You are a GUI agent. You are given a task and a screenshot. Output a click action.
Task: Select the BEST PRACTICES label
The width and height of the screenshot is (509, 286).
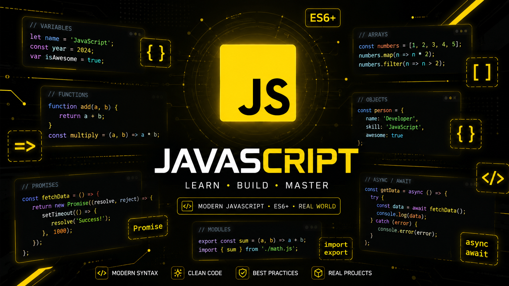275,273
